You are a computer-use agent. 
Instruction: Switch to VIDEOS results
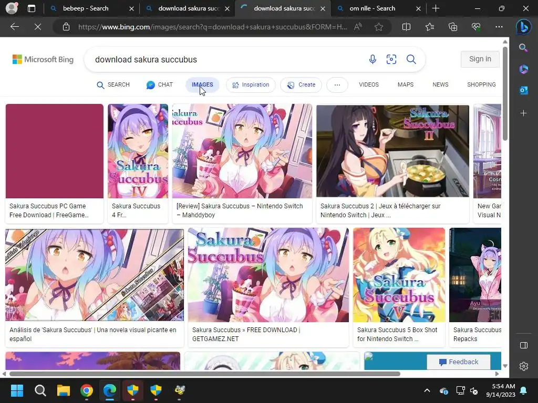369,84
